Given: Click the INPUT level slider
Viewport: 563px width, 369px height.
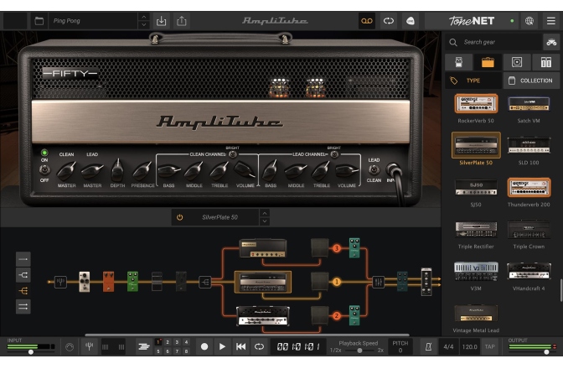Looking at the screenshot, I should pos(31,351).
